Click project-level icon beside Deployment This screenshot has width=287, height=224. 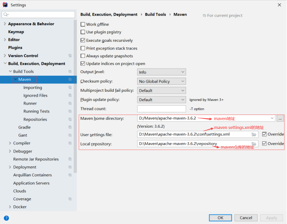pyautogui.click(x=70, y=167)
